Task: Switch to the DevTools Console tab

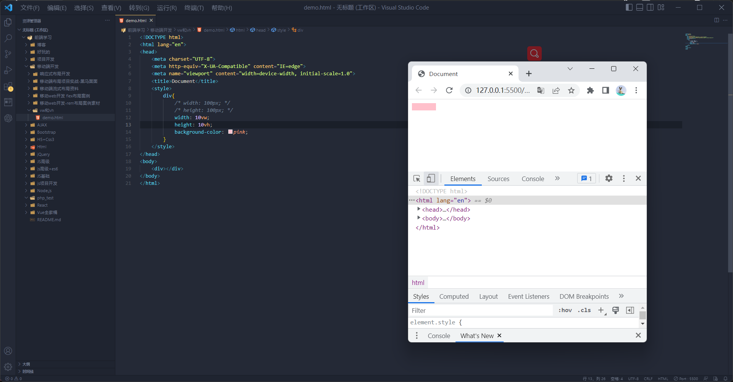Action: point(533,179)
